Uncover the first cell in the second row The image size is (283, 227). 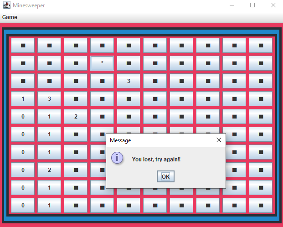tap(23, 63)
